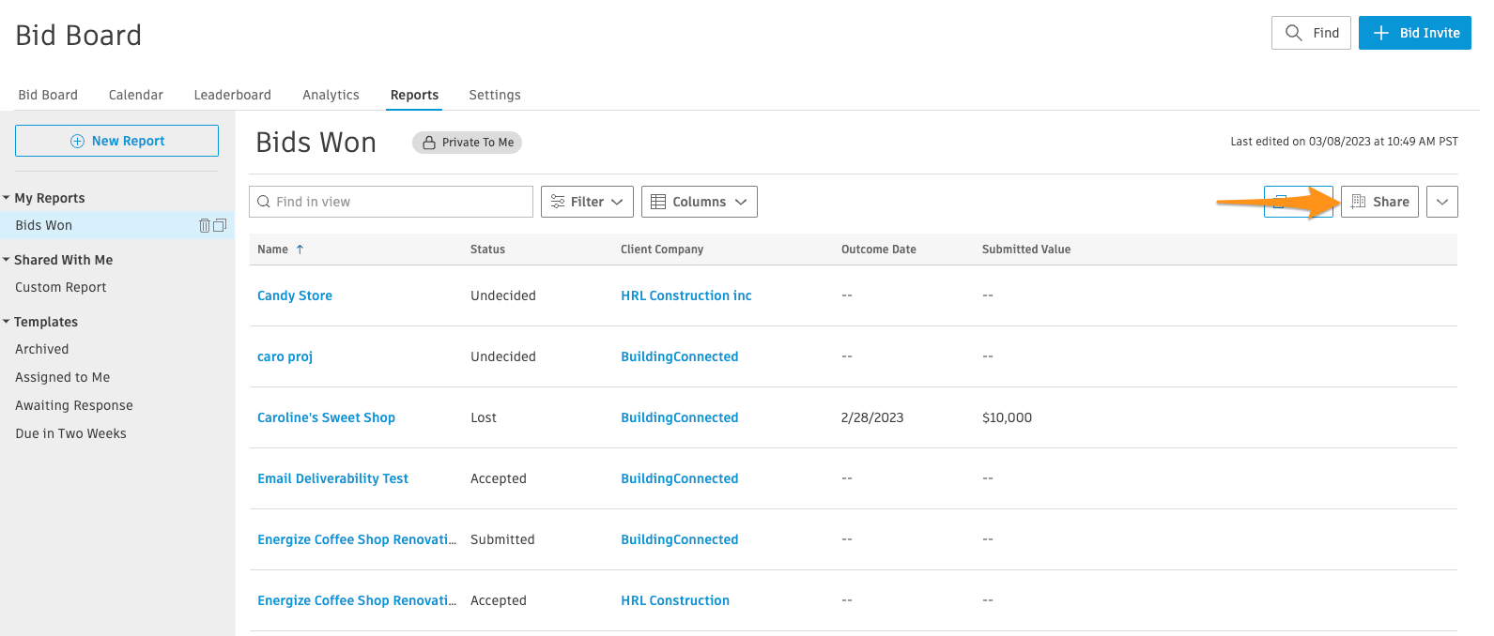Collapse the Templates section
The height and width of the screenshot is (636, 1494).
(7, 322)
